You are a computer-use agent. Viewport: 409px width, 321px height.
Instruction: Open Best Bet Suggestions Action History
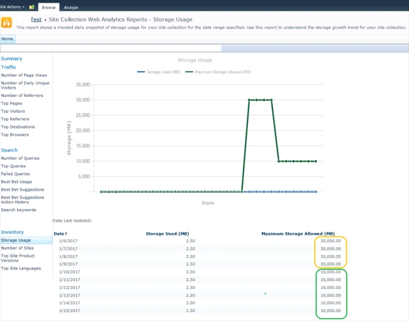pos(23,200)
